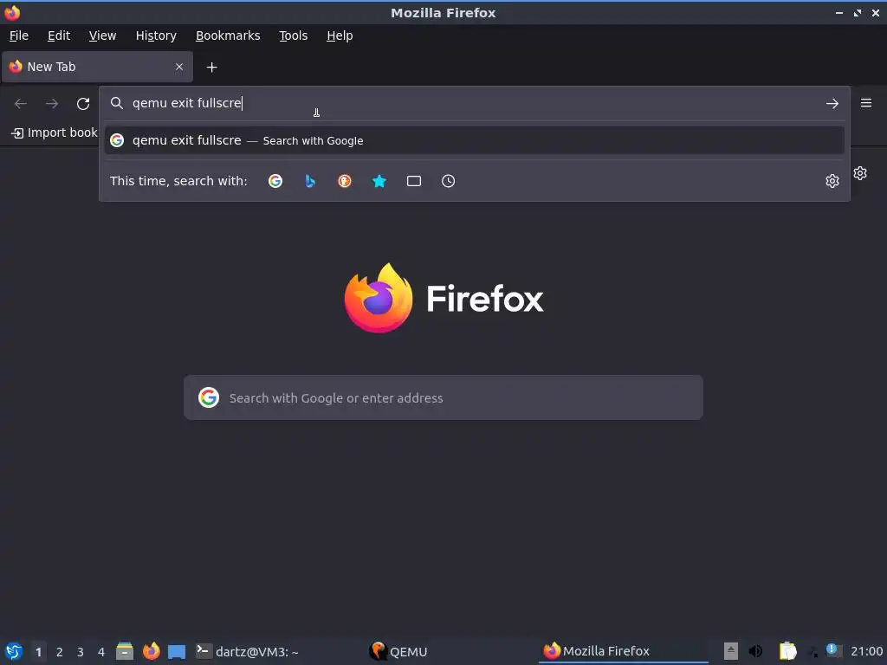Open the History menu
The width and height of the screenshot is (887, 665).
coord(156,36)
